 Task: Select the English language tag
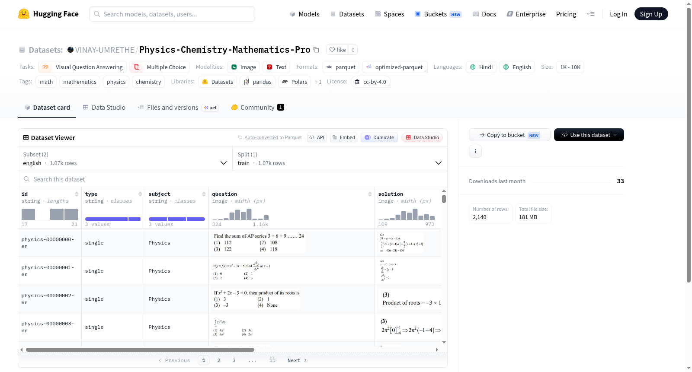(517, 67)
